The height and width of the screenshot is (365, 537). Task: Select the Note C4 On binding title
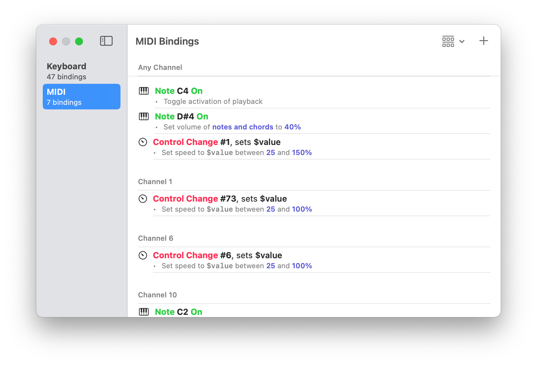click(178, 91)
